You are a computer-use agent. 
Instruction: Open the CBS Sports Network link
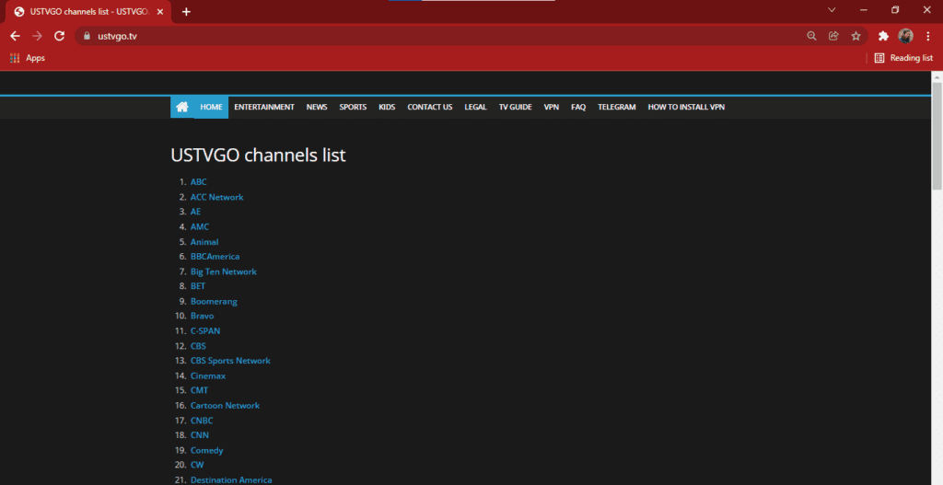[230, 361]
